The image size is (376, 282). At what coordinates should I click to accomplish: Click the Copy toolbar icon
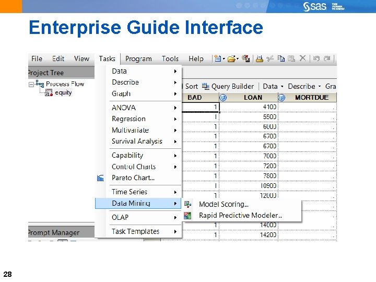pos(281,58)
